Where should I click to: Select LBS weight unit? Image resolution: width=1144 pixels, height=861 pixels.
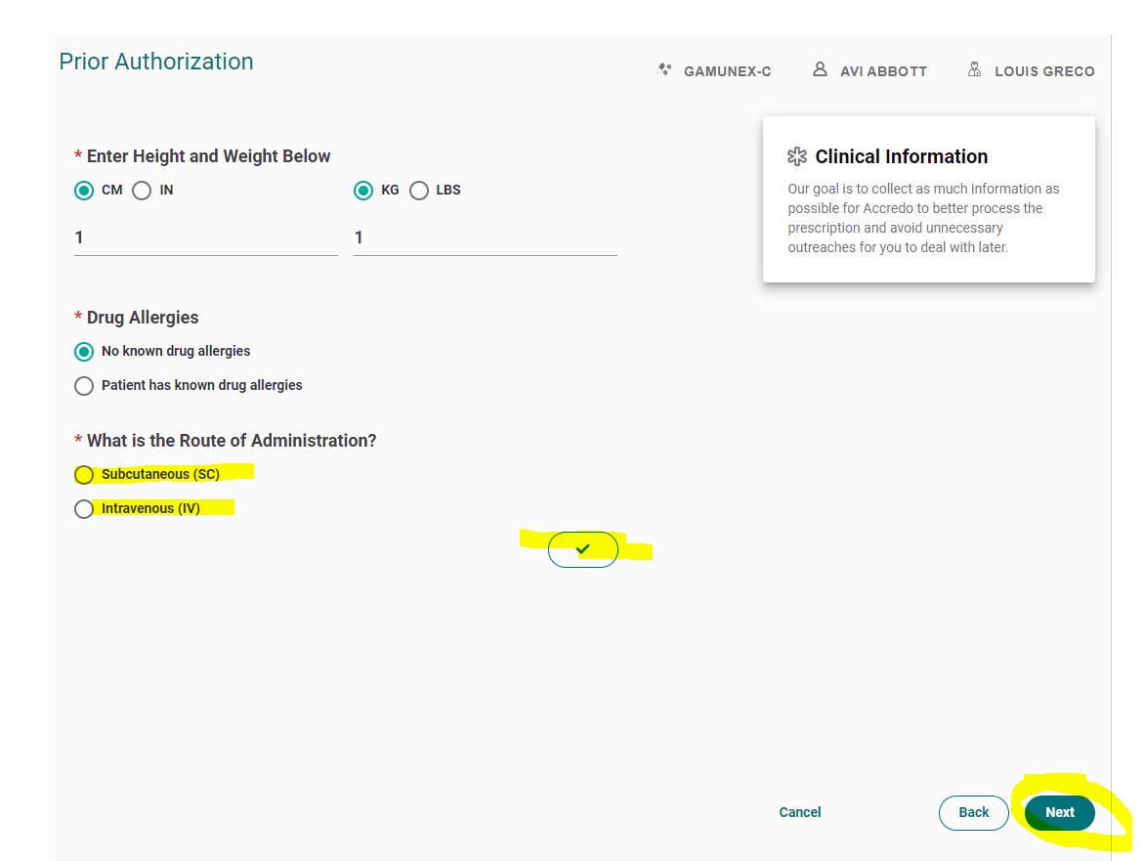419,191
